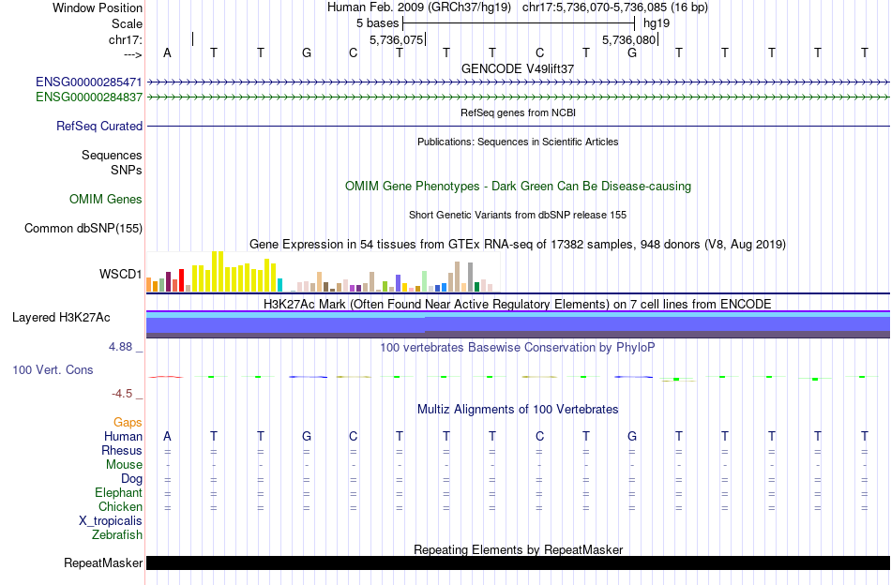Click the chr17:5,736,070-5,736,085 (16 bp) text

(x=615, y=7)
